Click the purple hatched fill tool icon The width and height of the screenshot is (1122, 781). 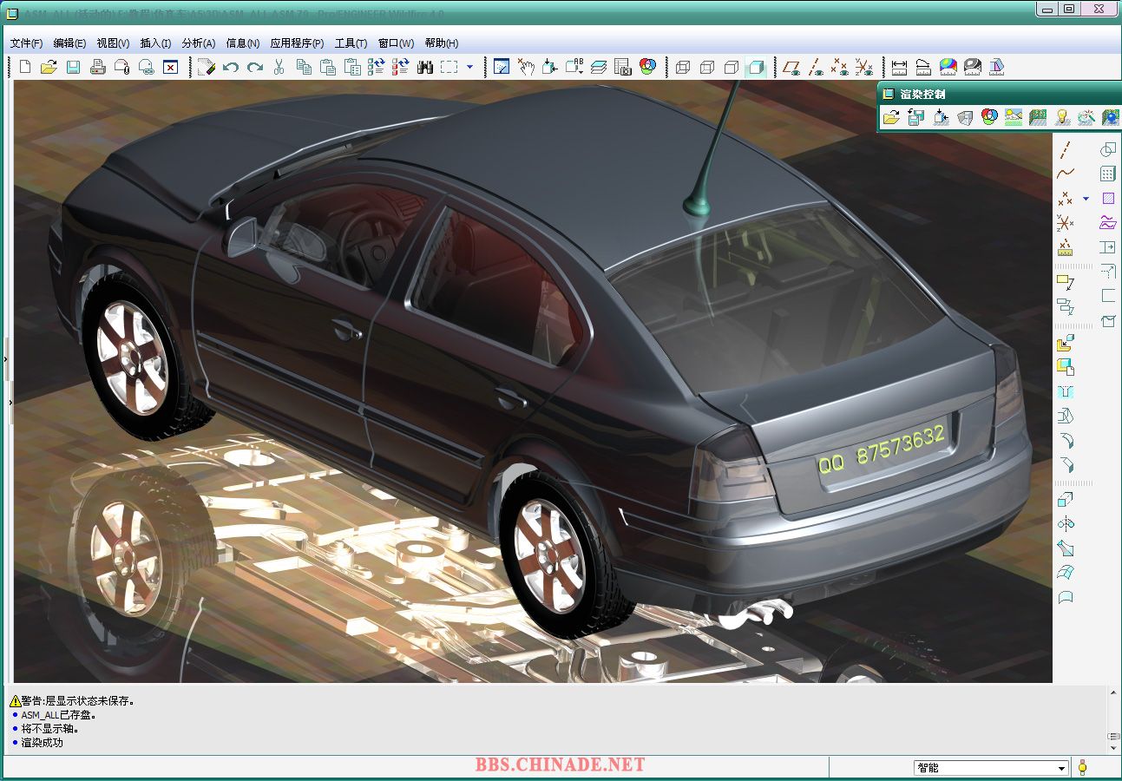pyautogui.click(x=1108, y=199)
